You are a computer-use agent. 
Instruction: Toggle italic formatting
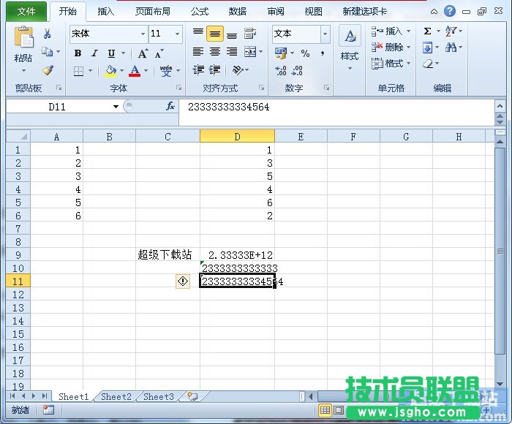point(94,53)
